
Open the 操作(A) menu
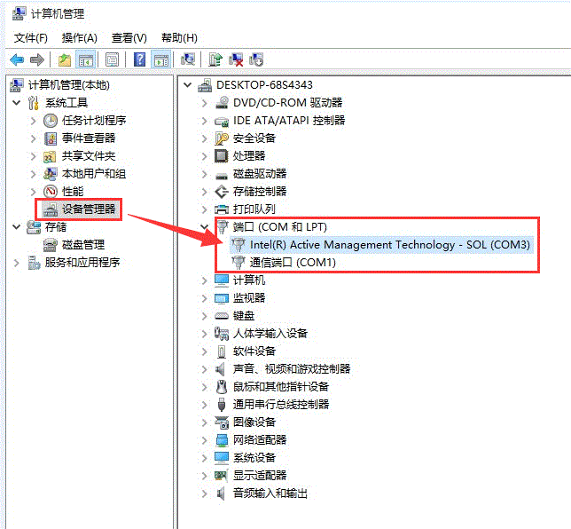click(80, 38)
